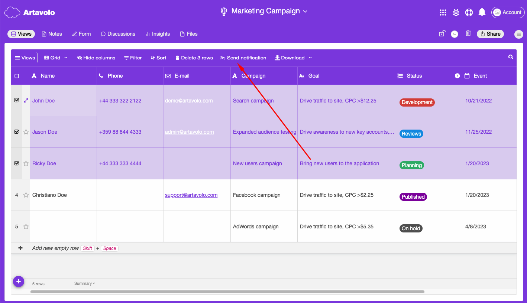Click the Reviews status badge
Screen dimensions: 527x303
pos(411,134)
